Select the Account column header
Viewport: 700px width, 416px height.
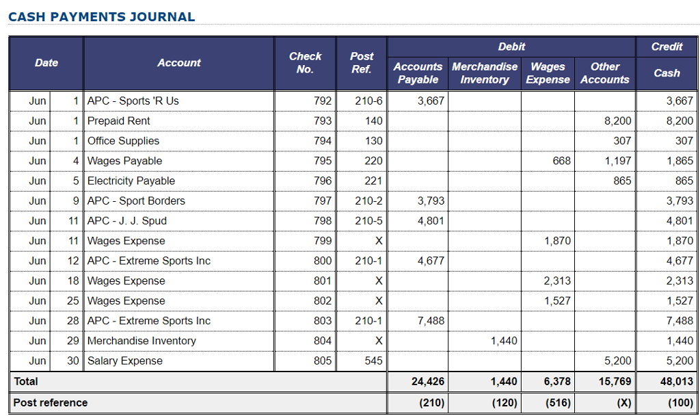coord(179,63)
